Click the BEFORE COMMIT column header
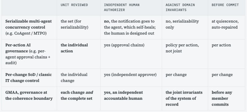The width and height of the screenshot is (247, 112). 225,5
